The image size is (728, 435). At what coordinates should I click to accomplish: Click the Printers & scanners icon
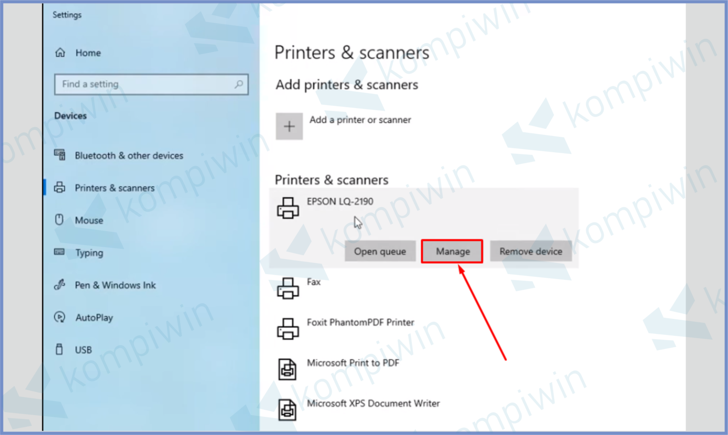[x=60, y=188]
